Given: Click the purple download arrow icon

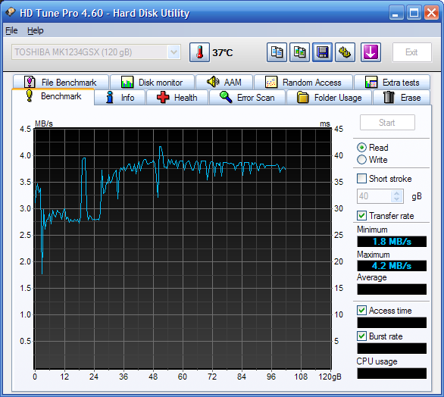Looking at the screenshot, I should click(x=371, y=52).
